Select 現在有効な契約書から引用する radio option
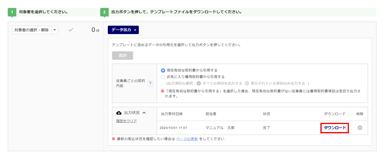 click(x=163, y=70)
